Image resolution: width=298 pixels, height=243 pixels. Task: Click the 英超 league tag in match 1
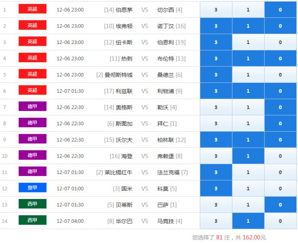32,9
